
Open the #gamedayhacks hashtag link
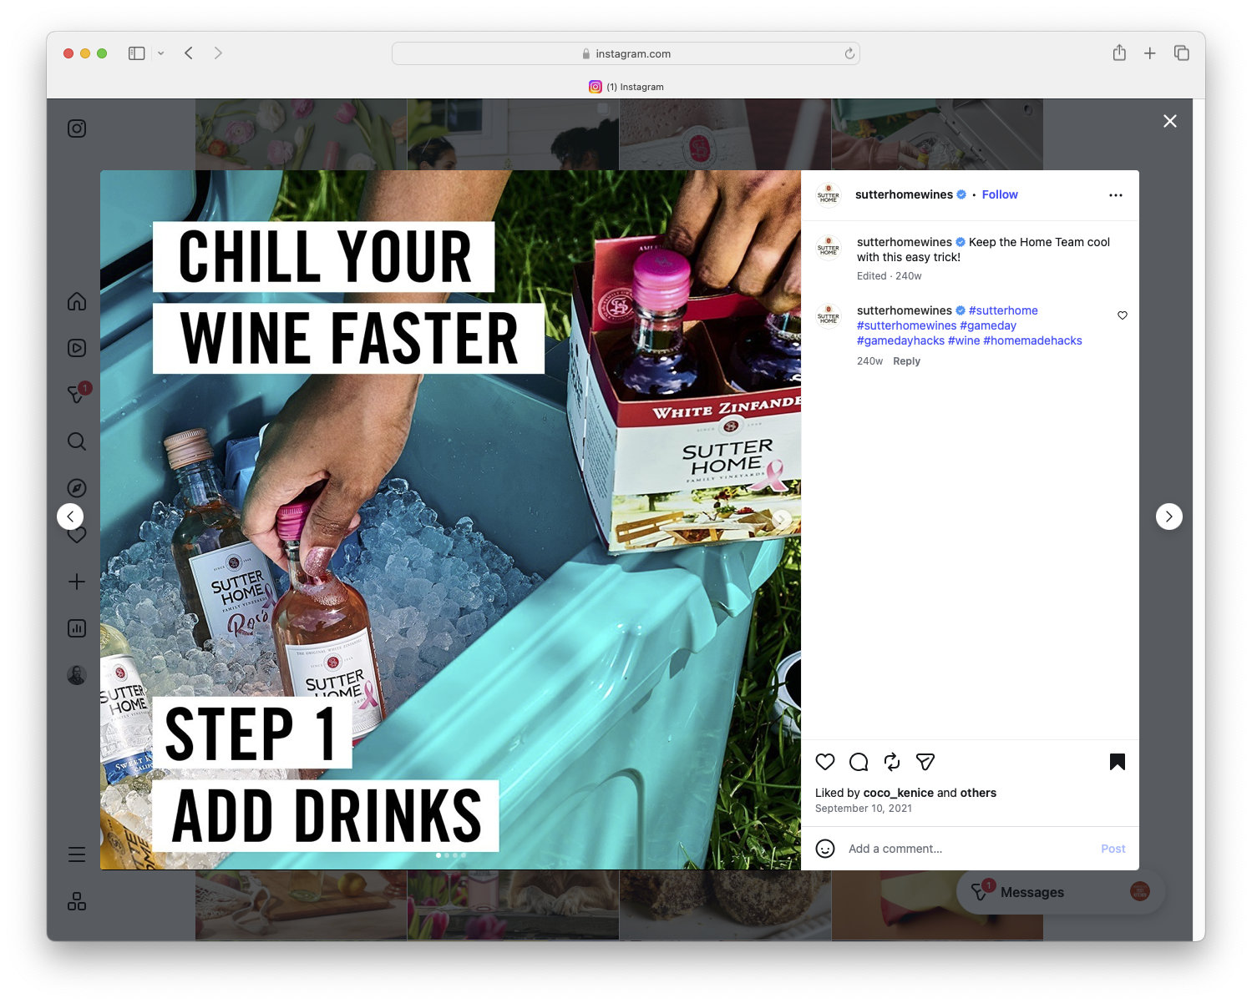point(900,340)
